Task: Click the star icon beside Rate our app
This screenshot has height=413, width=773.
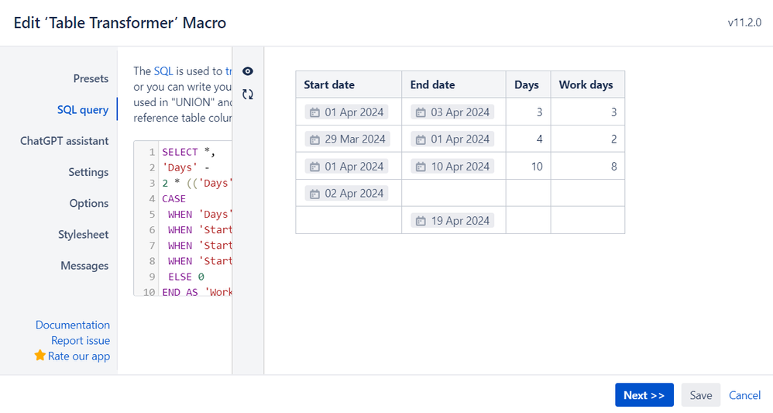Action: (40, 356)
